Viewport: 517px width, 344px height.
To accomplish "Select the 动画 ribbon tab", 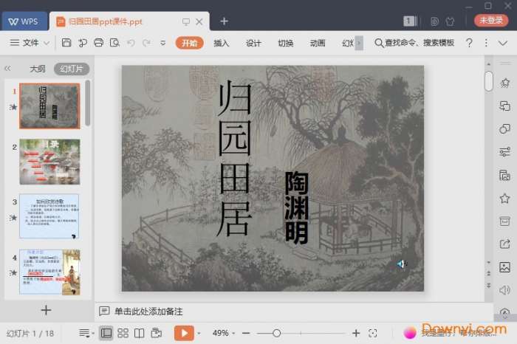I will click(318, 43).
